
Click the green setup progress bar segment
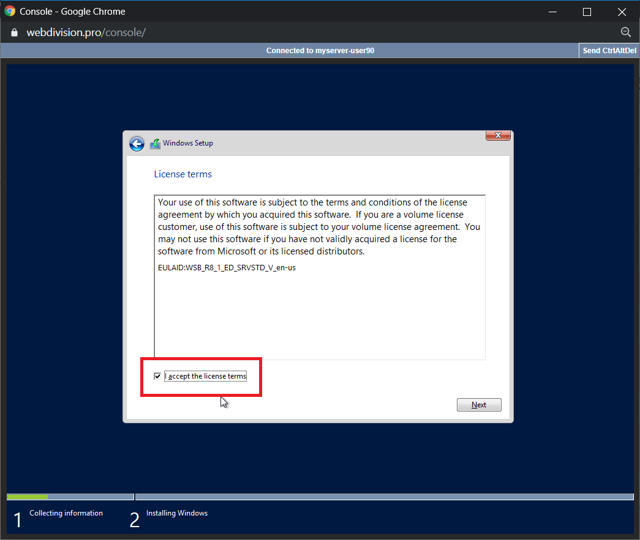pos(27,497)
